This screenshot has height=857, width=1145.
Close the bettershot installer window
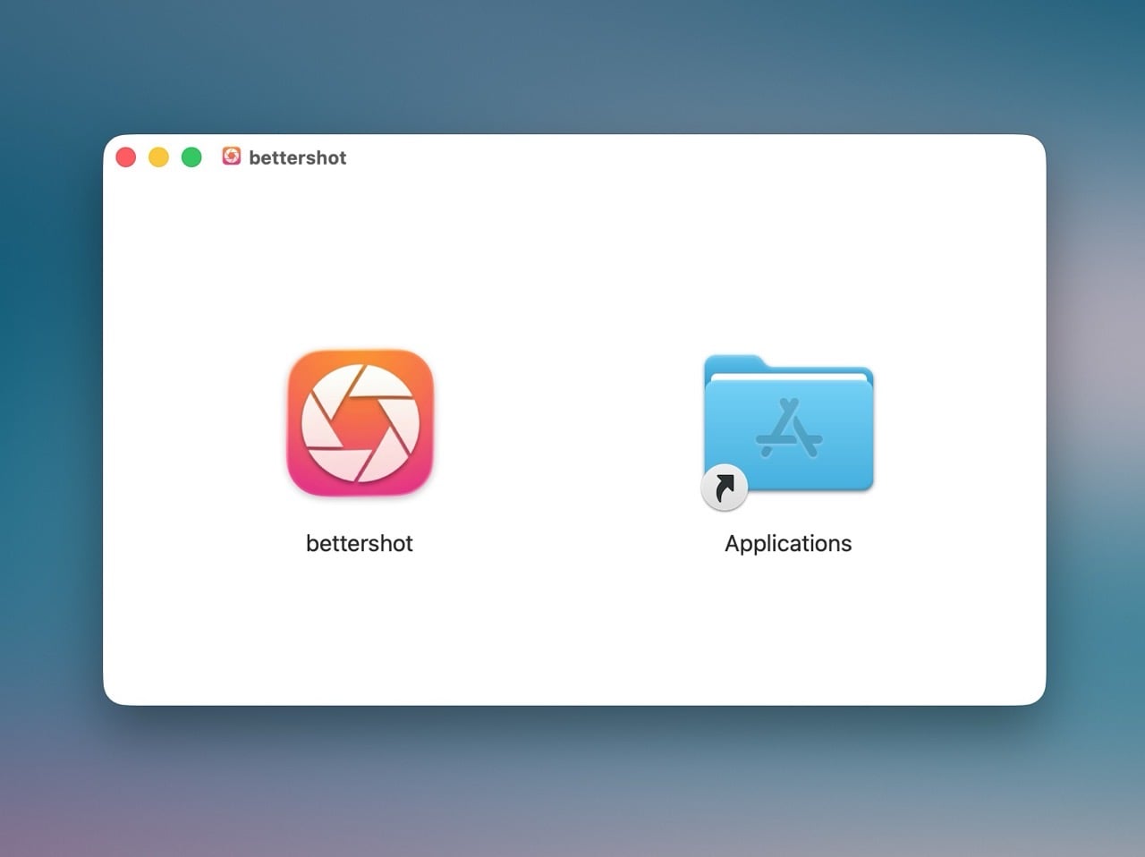point(126,157)
